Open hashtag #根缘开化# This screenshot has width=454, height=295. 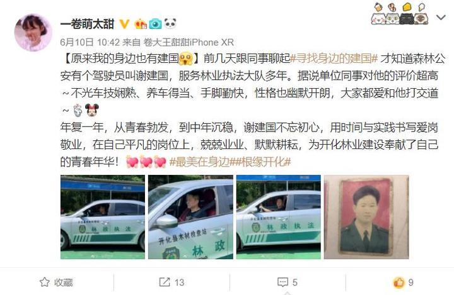(x=260, y=162)
